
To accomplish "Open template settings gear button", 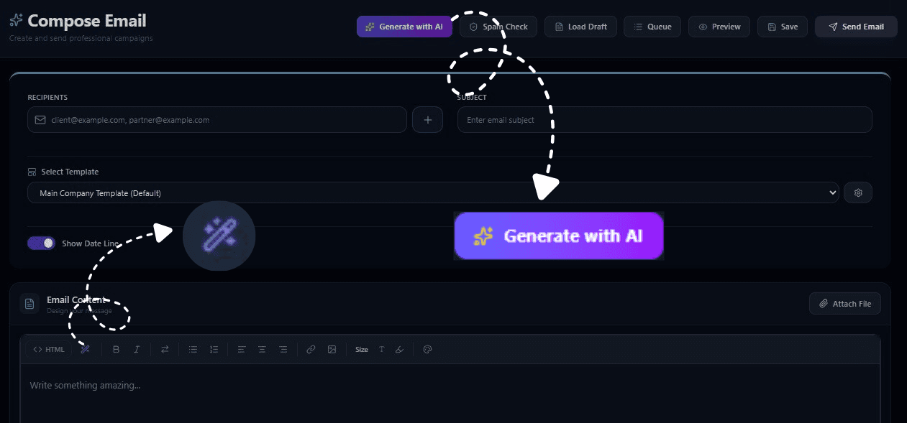I will click(x=857, y=193).
